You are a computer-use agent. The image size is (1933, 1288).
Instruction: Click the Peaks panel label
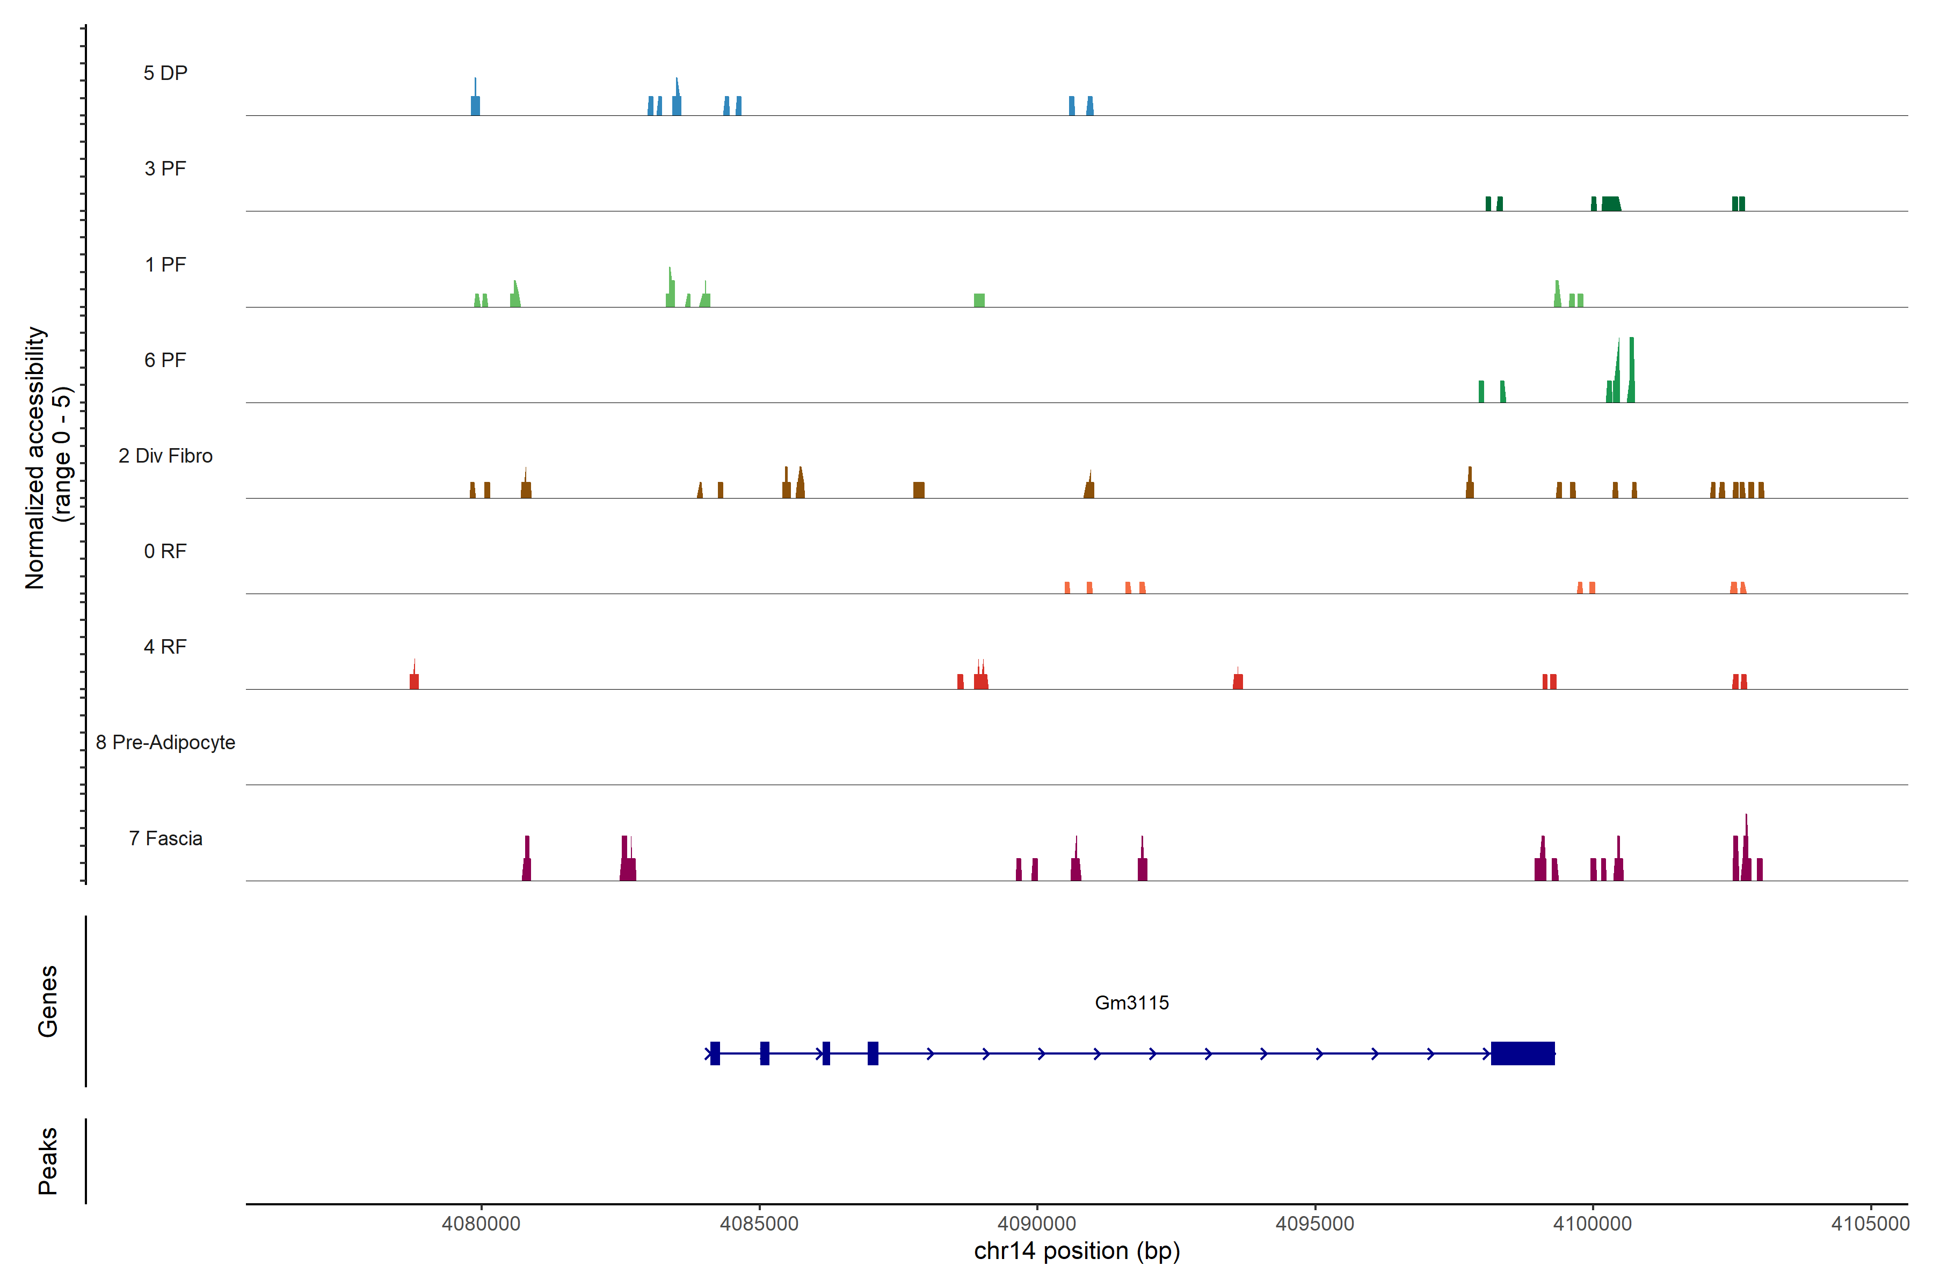48,1160
